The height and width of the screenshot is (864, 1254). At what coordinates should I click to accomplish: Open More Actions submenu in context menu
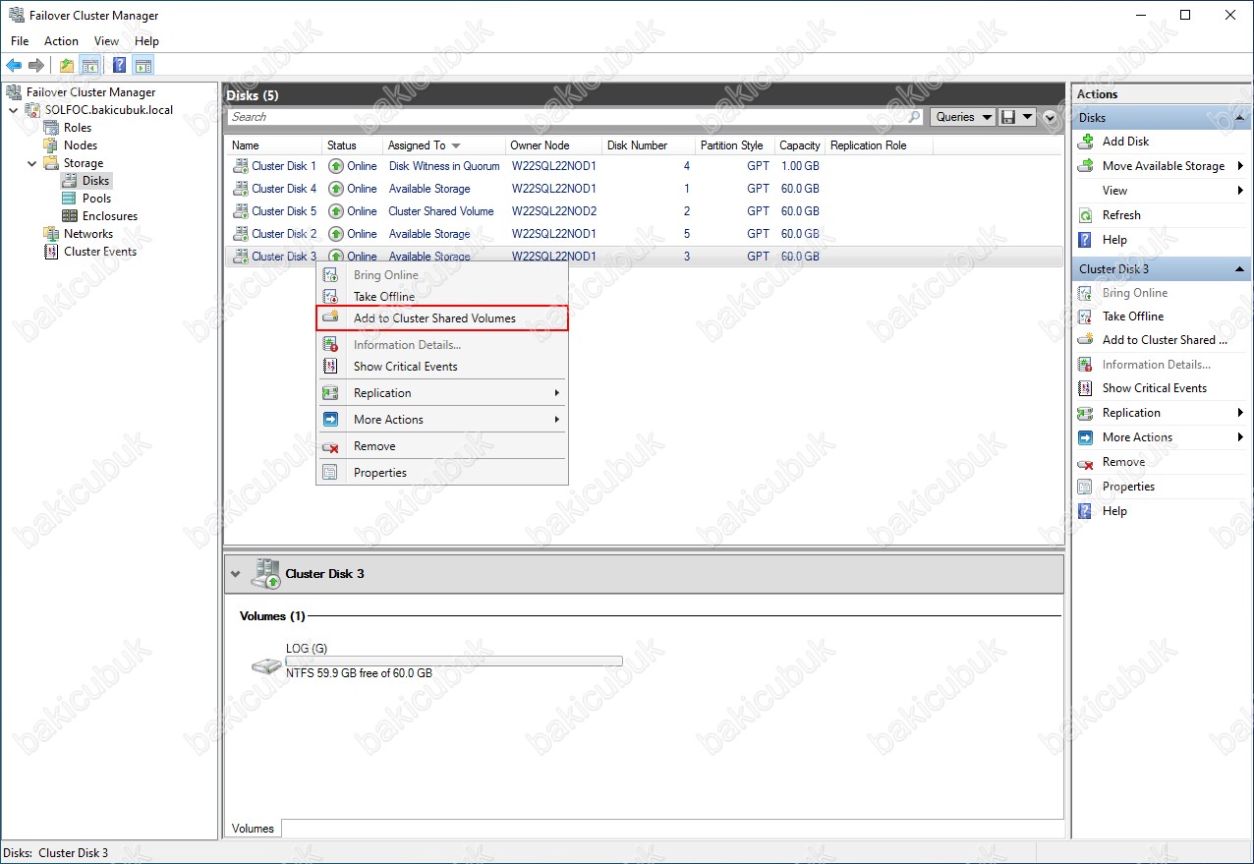pyautogui.click(x=442, y=420)
